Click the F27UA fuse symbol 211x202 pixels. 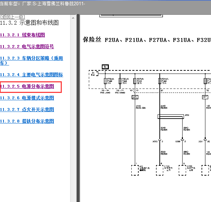pyautogui.click(x=135, y=81)
